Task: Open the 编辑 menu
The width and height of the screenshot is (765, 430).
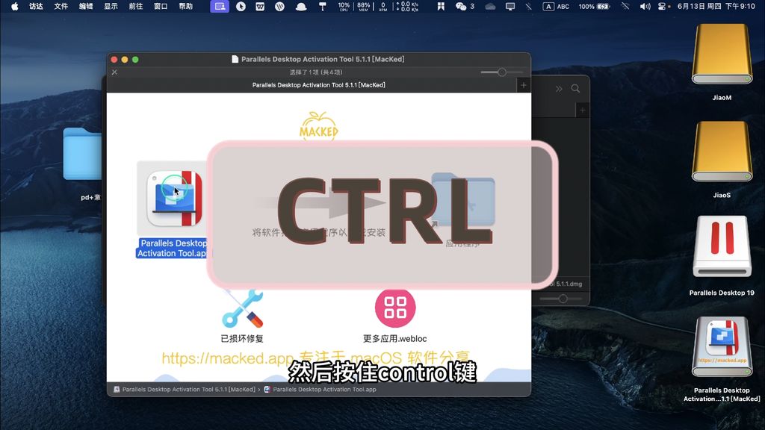Action: [x=86, y=6]
